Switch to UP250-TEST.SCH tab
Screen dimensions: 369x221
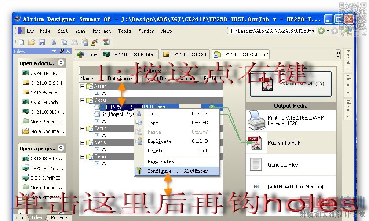(186, 54)
